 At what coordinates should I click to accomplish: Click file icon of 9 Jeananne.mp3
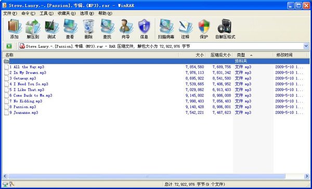(6, 112)
